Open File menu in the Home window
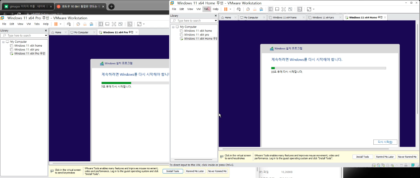 point(174,9)
